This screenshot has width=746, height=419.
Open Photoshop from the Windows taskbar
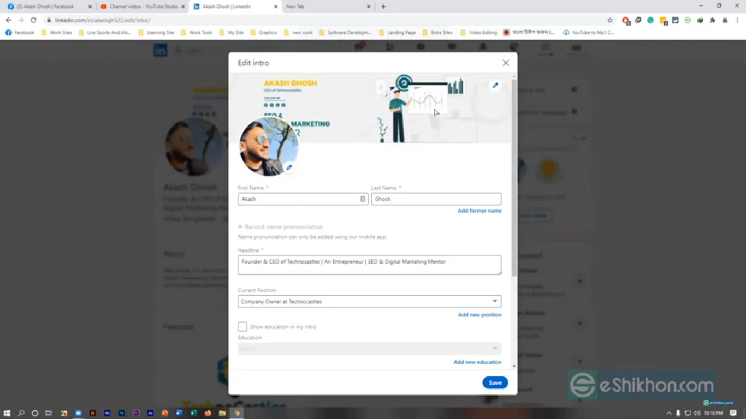(x=122, y=413)
